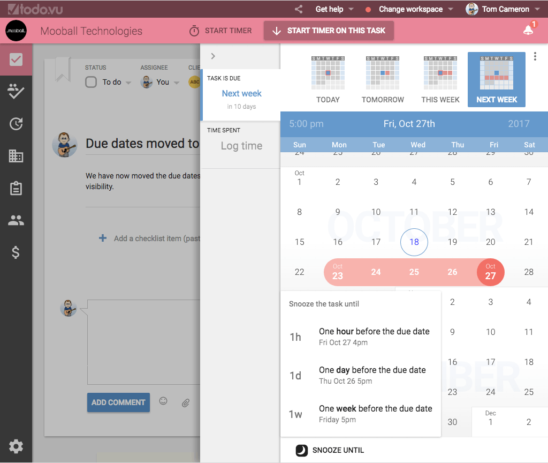This screenshot has width=548, height=463.
Task: Click Fri, Oct 27th header text
Action: [409, 124]
